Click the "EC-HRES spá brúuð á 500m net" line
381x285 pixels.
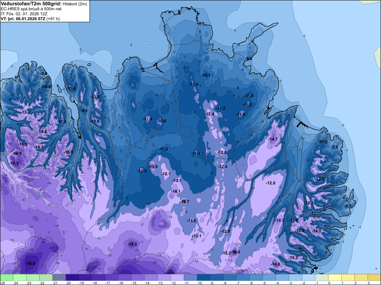[x=31, y=9]
